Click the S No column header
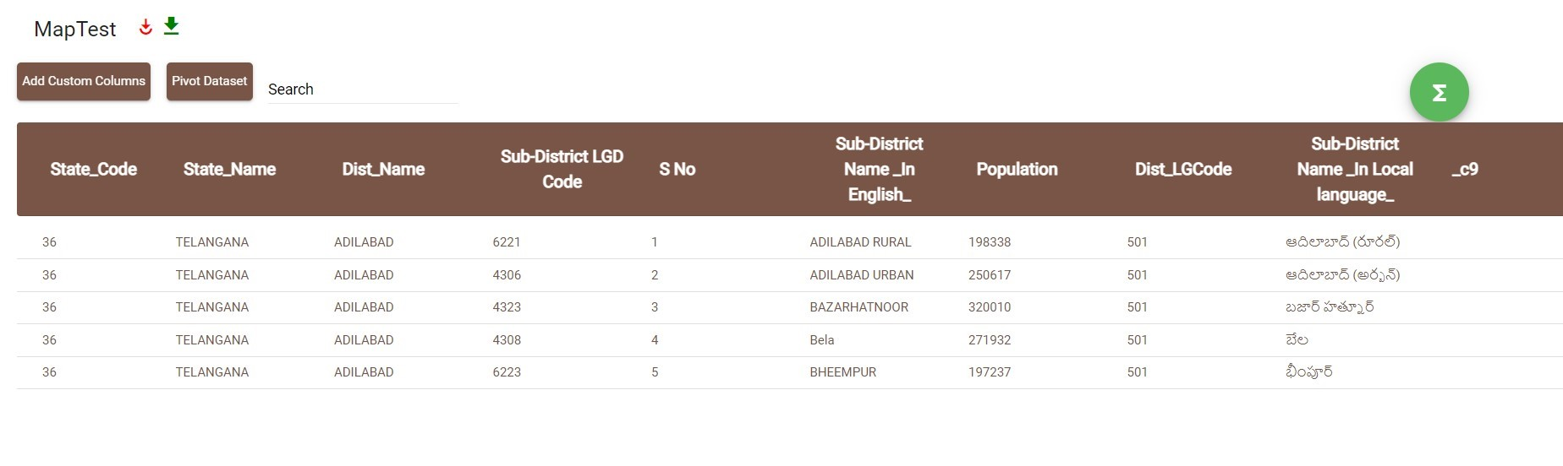 coord(677,169)
